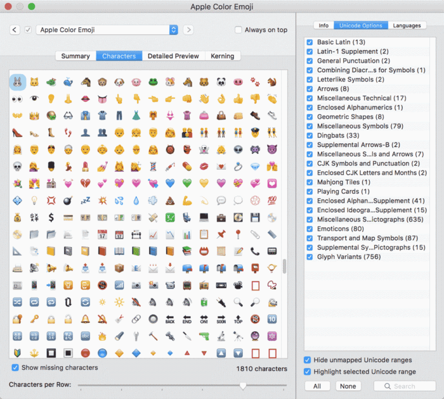Select the flexed biceps emoji
Image resolution: width=444 pixels, height=399 pixels.
[187, 201]
